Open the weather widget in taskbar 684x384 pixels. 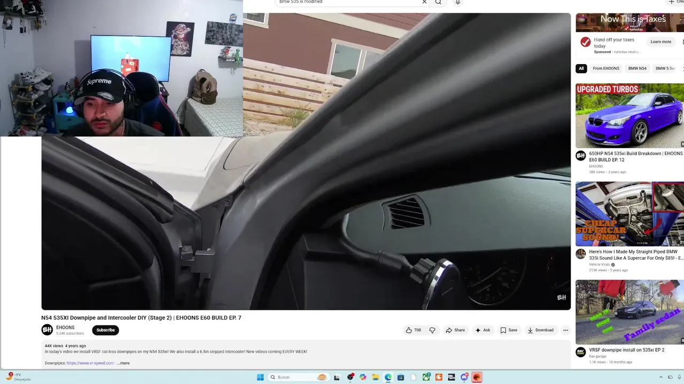(x=17, y=377)
